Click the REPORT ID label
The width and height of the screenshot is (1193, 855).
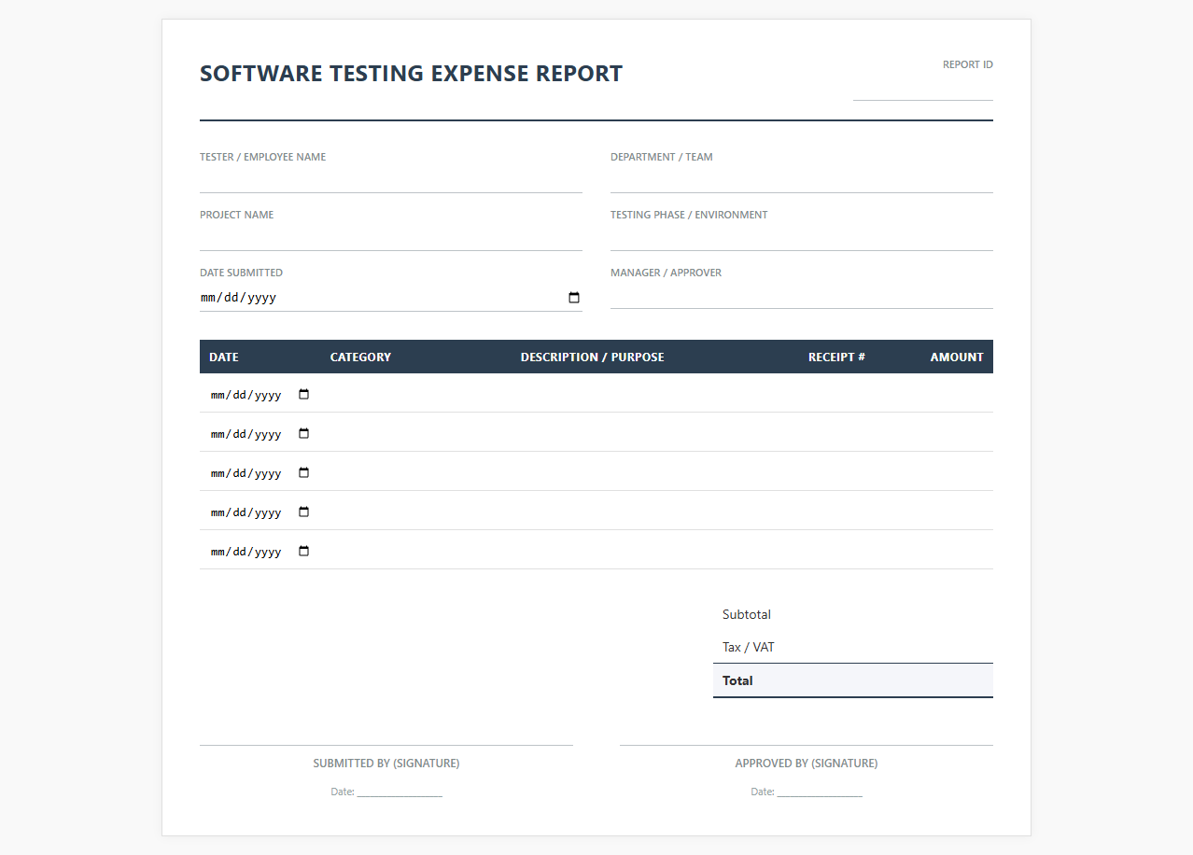click(968, 65)
